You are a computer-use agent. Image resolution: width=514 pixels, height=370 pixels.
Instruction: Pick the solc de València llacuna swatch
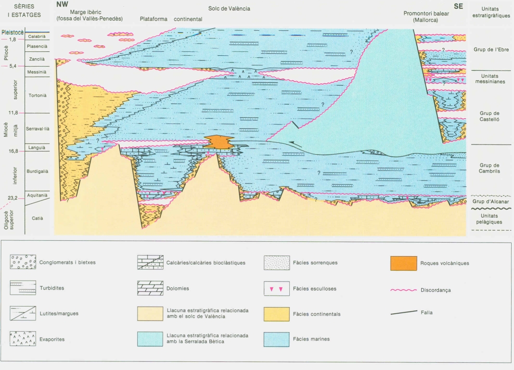(150, 314)
